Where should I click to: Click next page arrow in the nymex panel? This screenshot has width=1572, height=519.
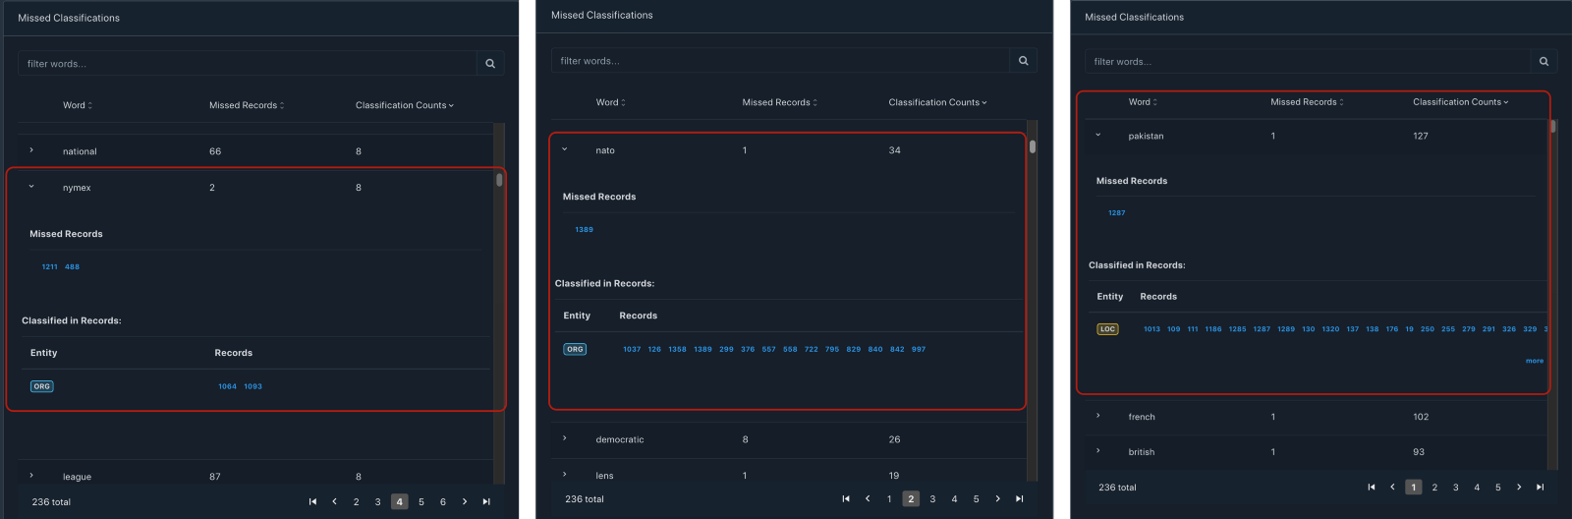click(x=465, y=502)
